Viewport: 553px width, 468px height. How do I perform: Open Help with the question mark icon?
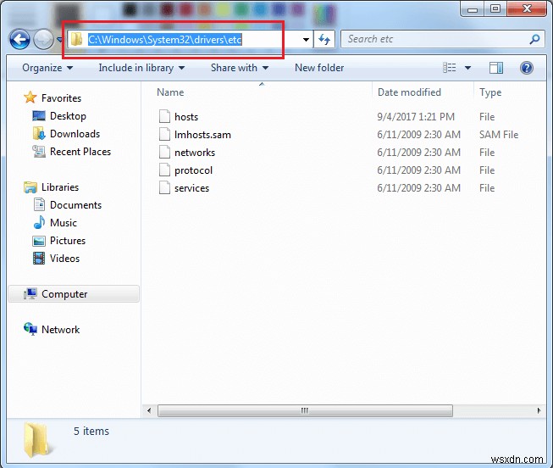(527, 68)
